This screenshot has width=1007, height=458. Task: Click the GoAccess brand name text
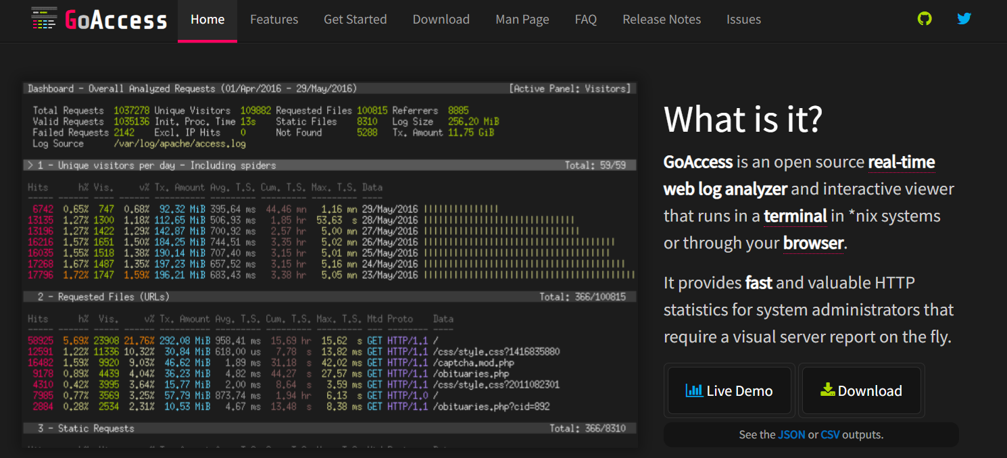tap(116, 20)
